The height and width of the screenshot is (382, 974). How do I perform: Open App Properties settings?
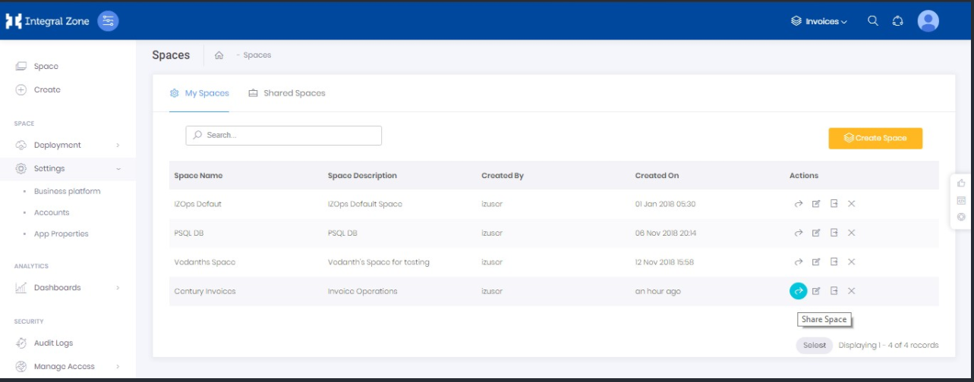click(61, 233)
